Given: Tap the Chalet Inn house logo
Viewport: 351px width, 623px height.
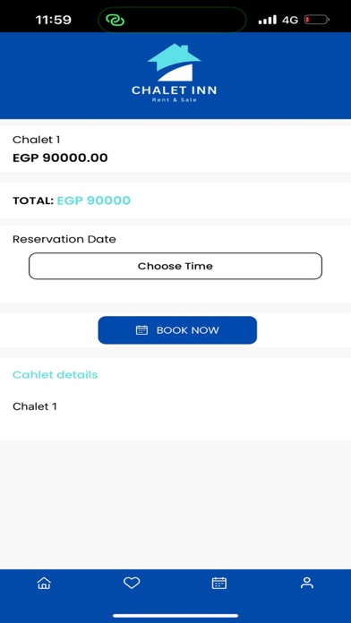Looking at the screenshot, I should tap(174, 63).
